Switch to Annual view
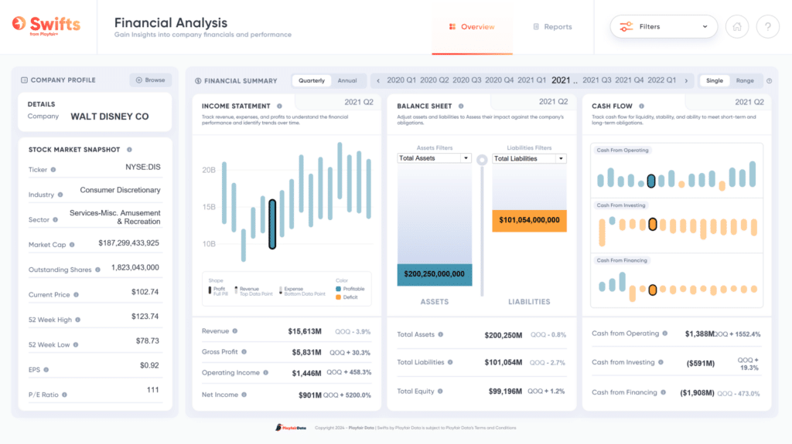 [x=347, y=81]
